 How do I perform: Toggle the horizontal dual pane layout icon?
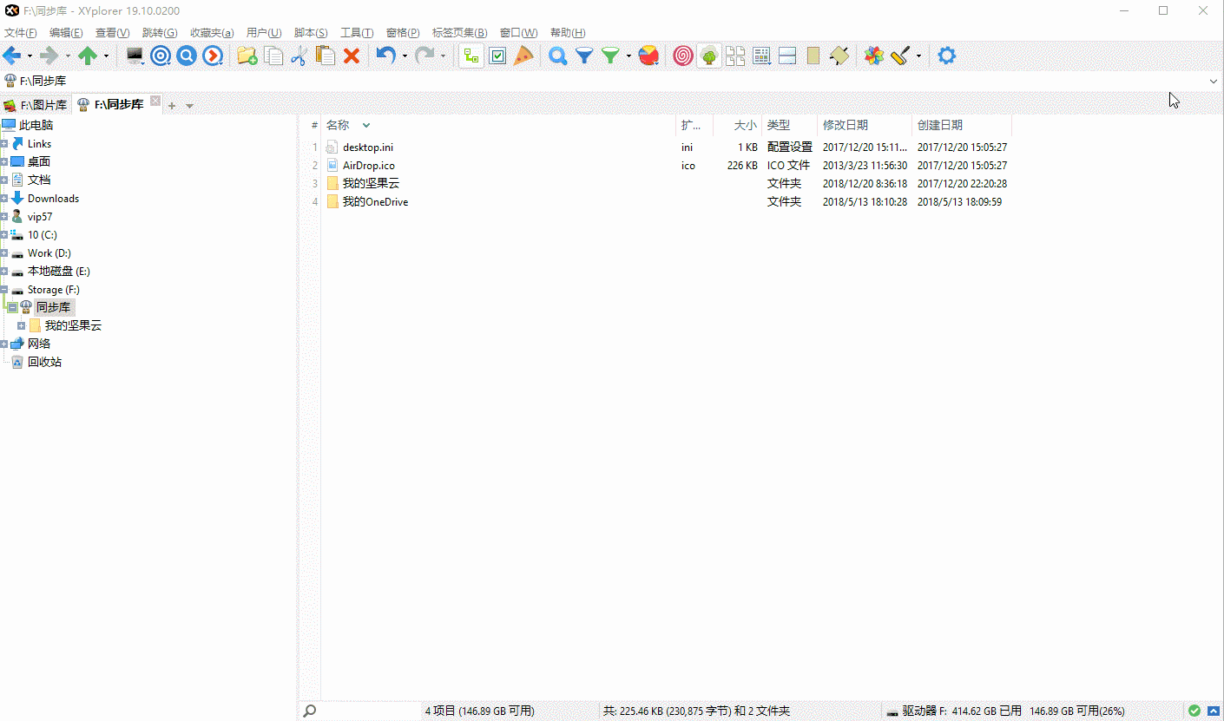[x=786, y=55]
